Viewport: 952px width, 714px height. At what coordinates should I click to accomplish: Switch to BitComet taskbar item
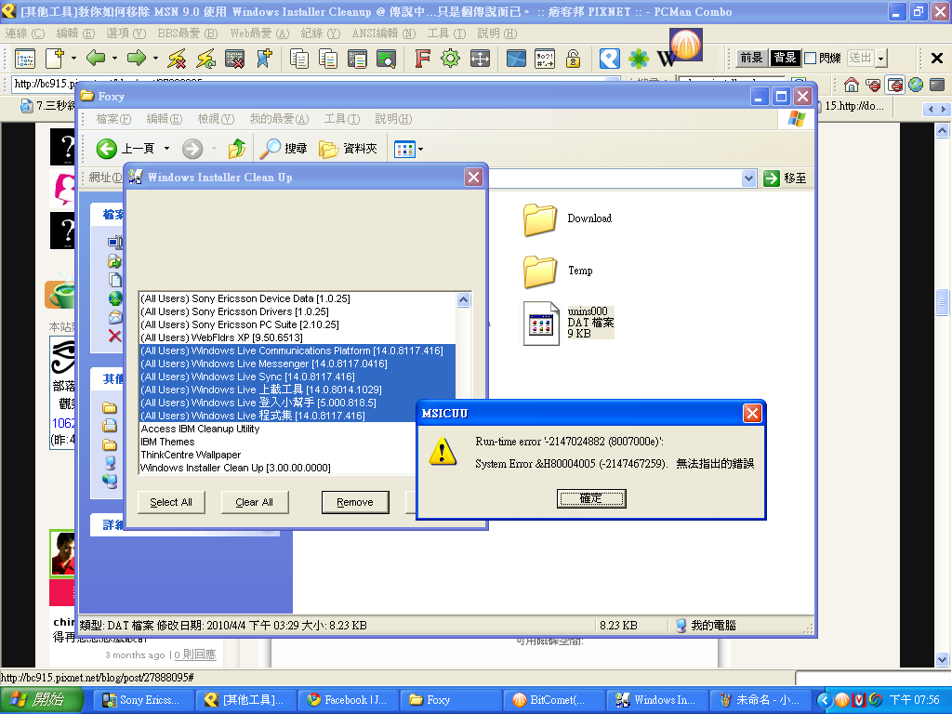click(554, 700)
